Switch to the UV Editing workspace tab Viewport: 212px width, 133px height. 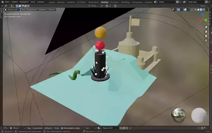[81, 2]
